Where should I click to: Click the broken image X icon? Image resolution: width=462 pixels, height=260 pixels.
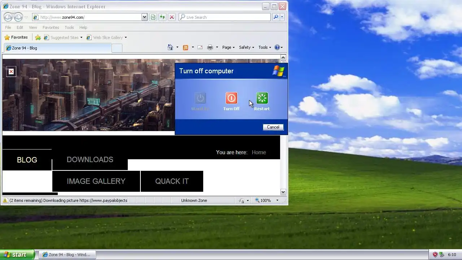[11, 71]
